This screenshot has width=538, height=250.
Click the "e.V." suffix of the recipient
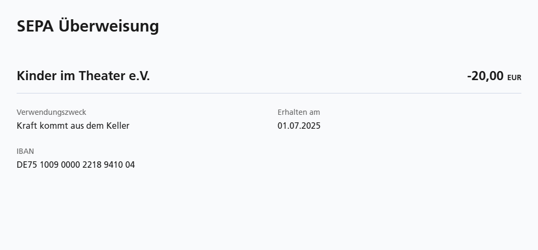pyautogui.click(x=139, y=76)
